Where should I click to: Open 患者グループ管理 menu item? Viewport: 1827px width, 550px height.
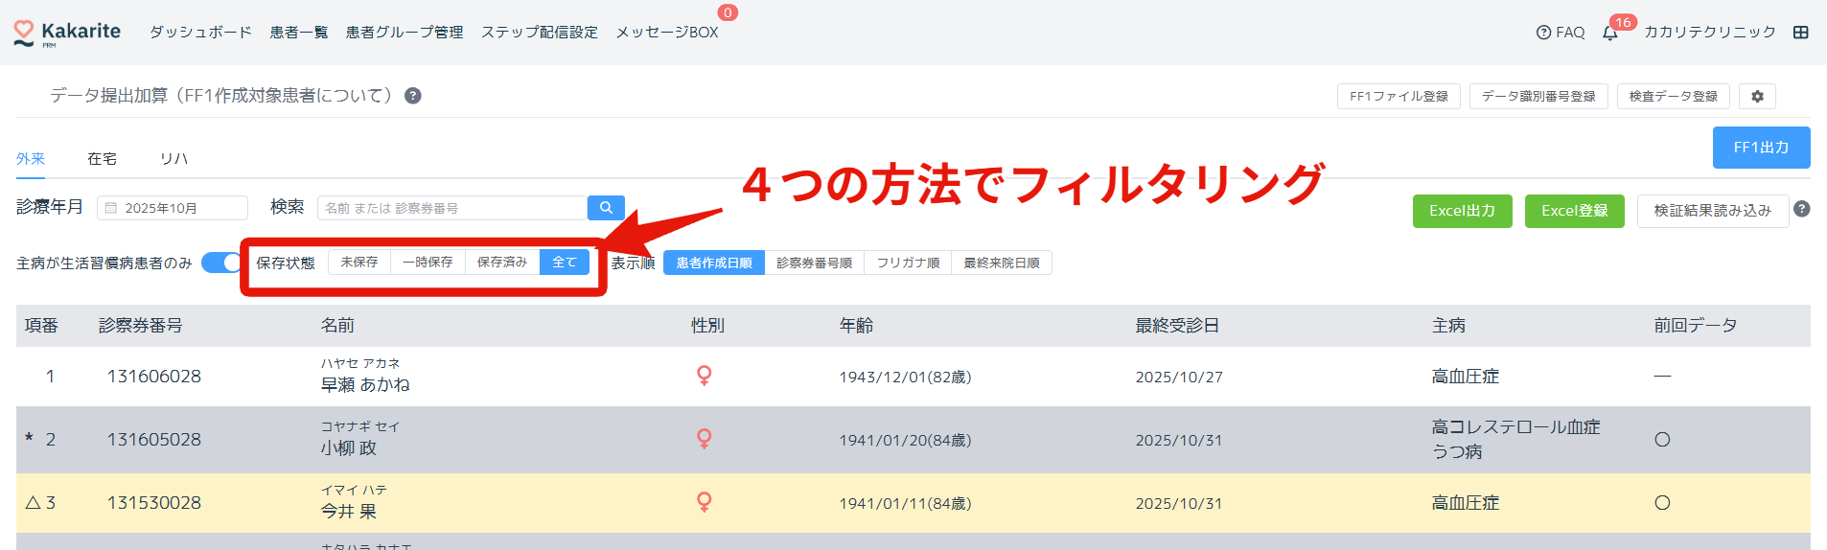point(404,33)
